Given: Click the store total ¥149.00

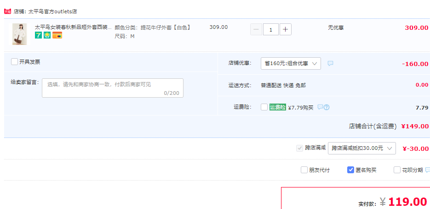Looking at the screenshot, I should pyautogui.click(x=415, y=126).
